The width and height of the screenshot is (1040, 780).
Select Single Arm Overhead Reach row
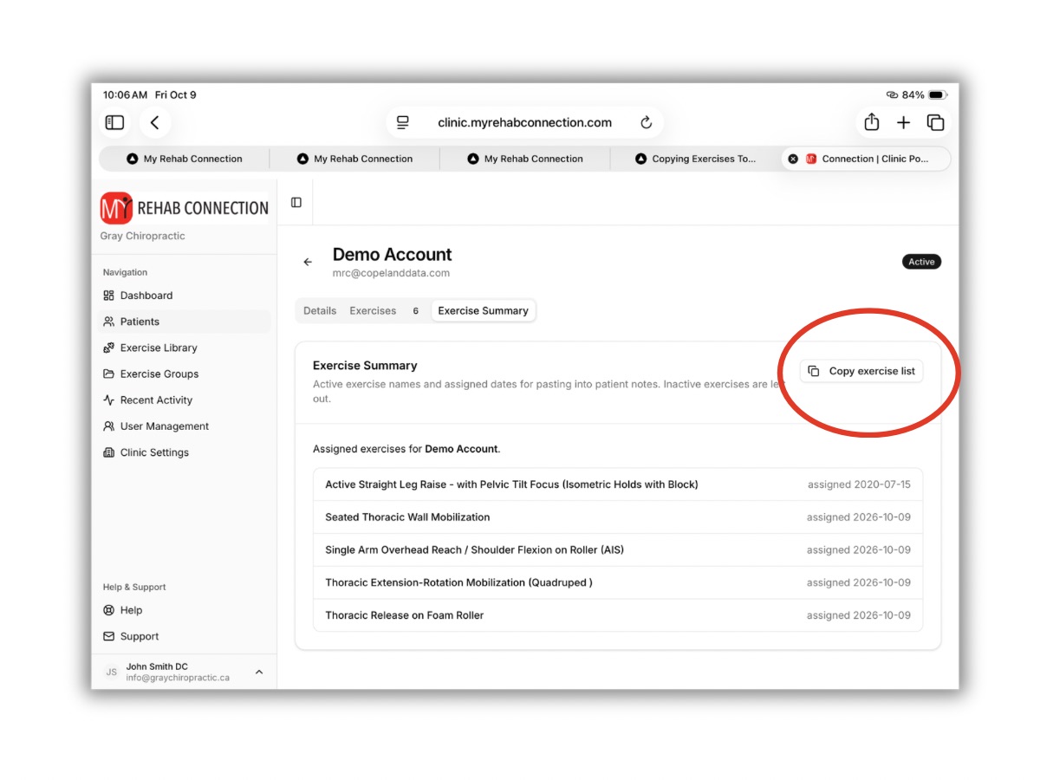[618, 550]
